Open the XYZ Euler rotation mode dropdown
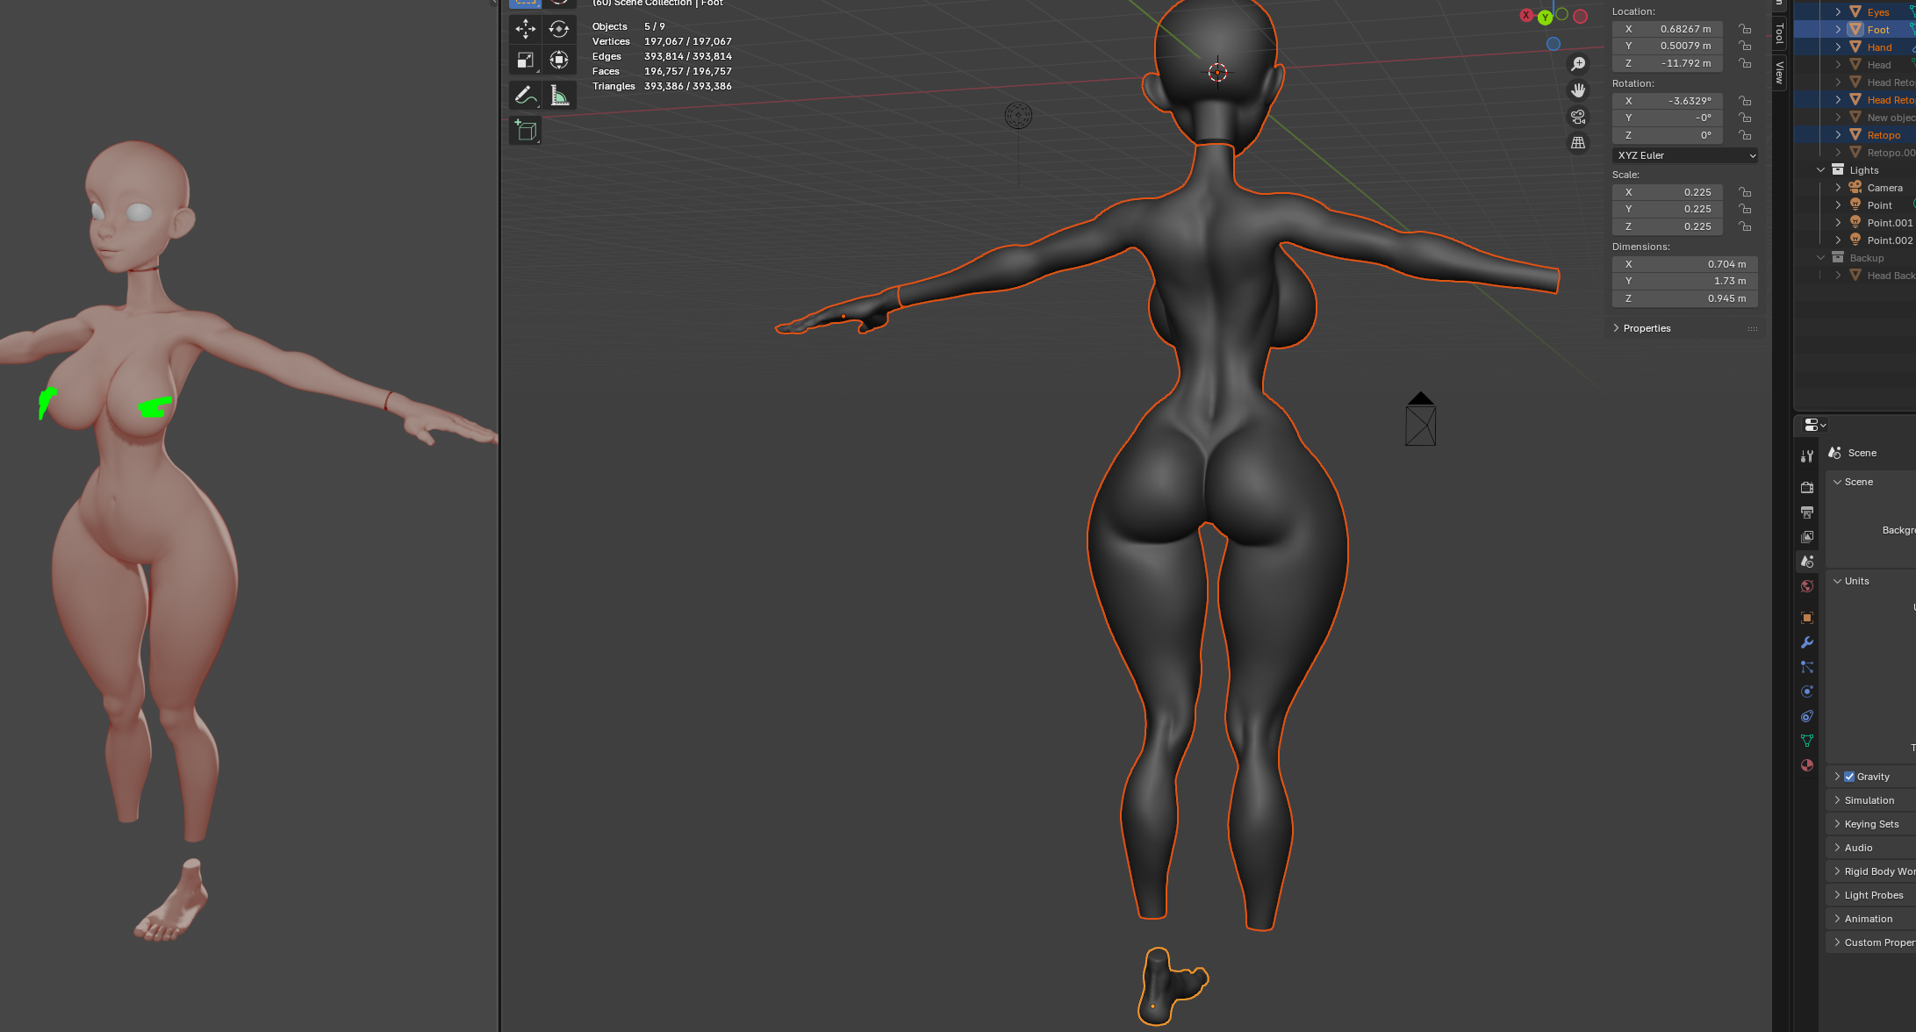The height and width of the screenshot is (1032, 1916). pyautogui.click(x=1685, y=155)
